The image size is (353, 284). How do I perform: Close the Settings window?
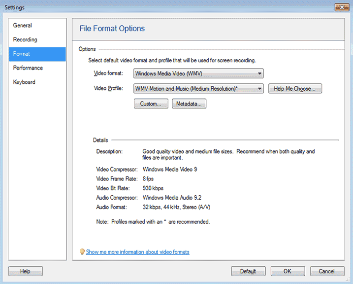pyautogui.click(x=342, y=7)
